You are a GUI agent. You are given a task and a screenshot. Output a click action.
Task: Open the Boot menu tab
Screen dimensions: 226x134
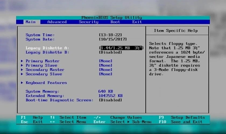pos(115,22)
